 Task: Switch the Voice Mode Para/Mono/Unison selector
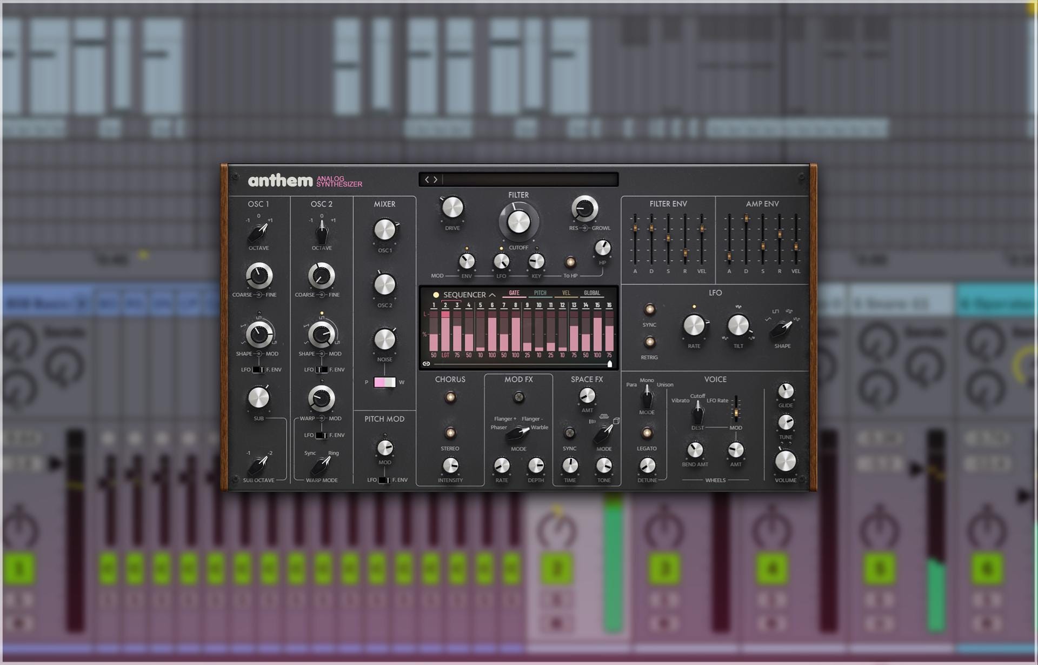click(647, 398)
